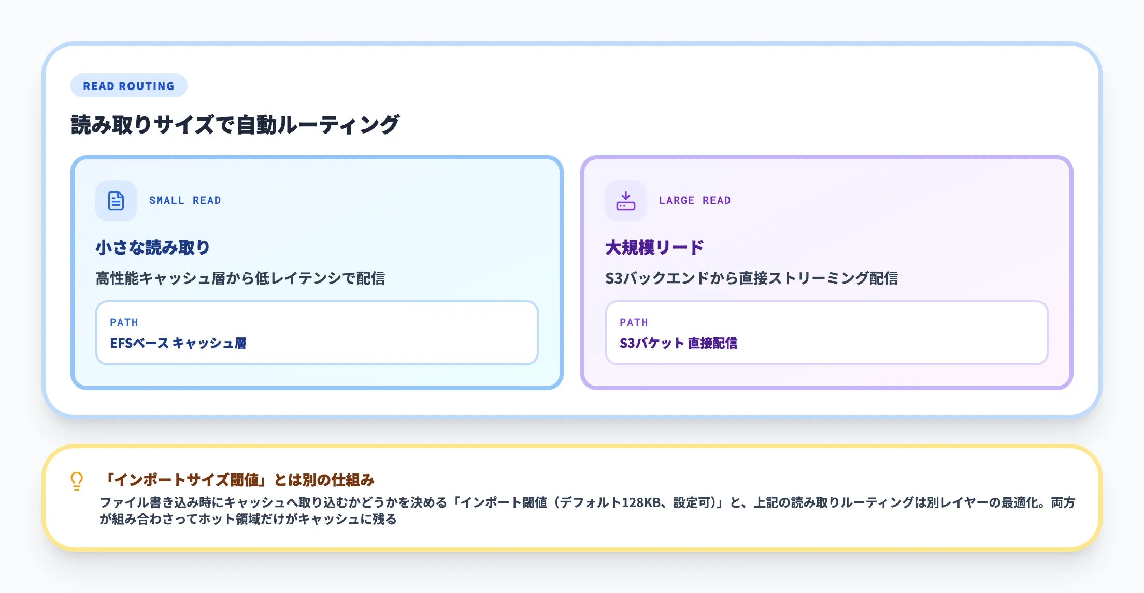The image size is (1144, 593).
Task: Click the READ ROUTING badge
Action: pos(128,85)
